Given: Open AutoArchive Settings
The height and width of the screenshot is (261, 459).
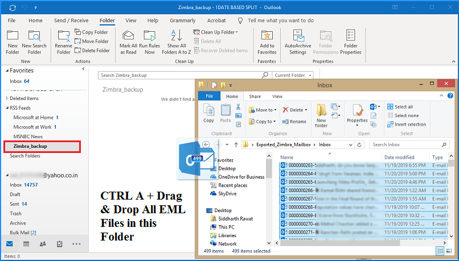Looking at the screenshot, I should (297, 37).
